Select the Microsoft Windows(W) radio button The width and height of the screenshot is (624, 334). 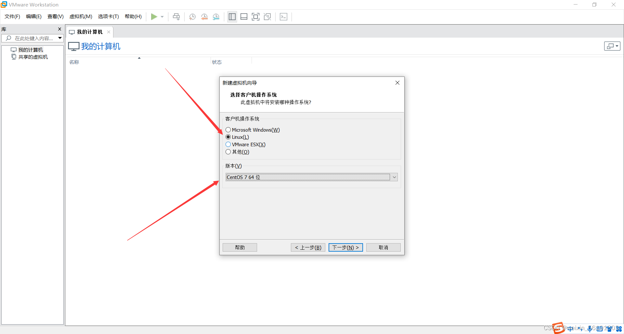tap(228, 130)
